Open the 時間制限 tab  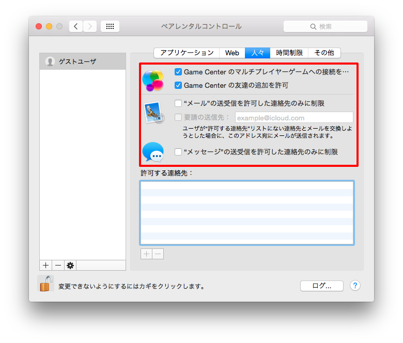[x=289, y=53]
